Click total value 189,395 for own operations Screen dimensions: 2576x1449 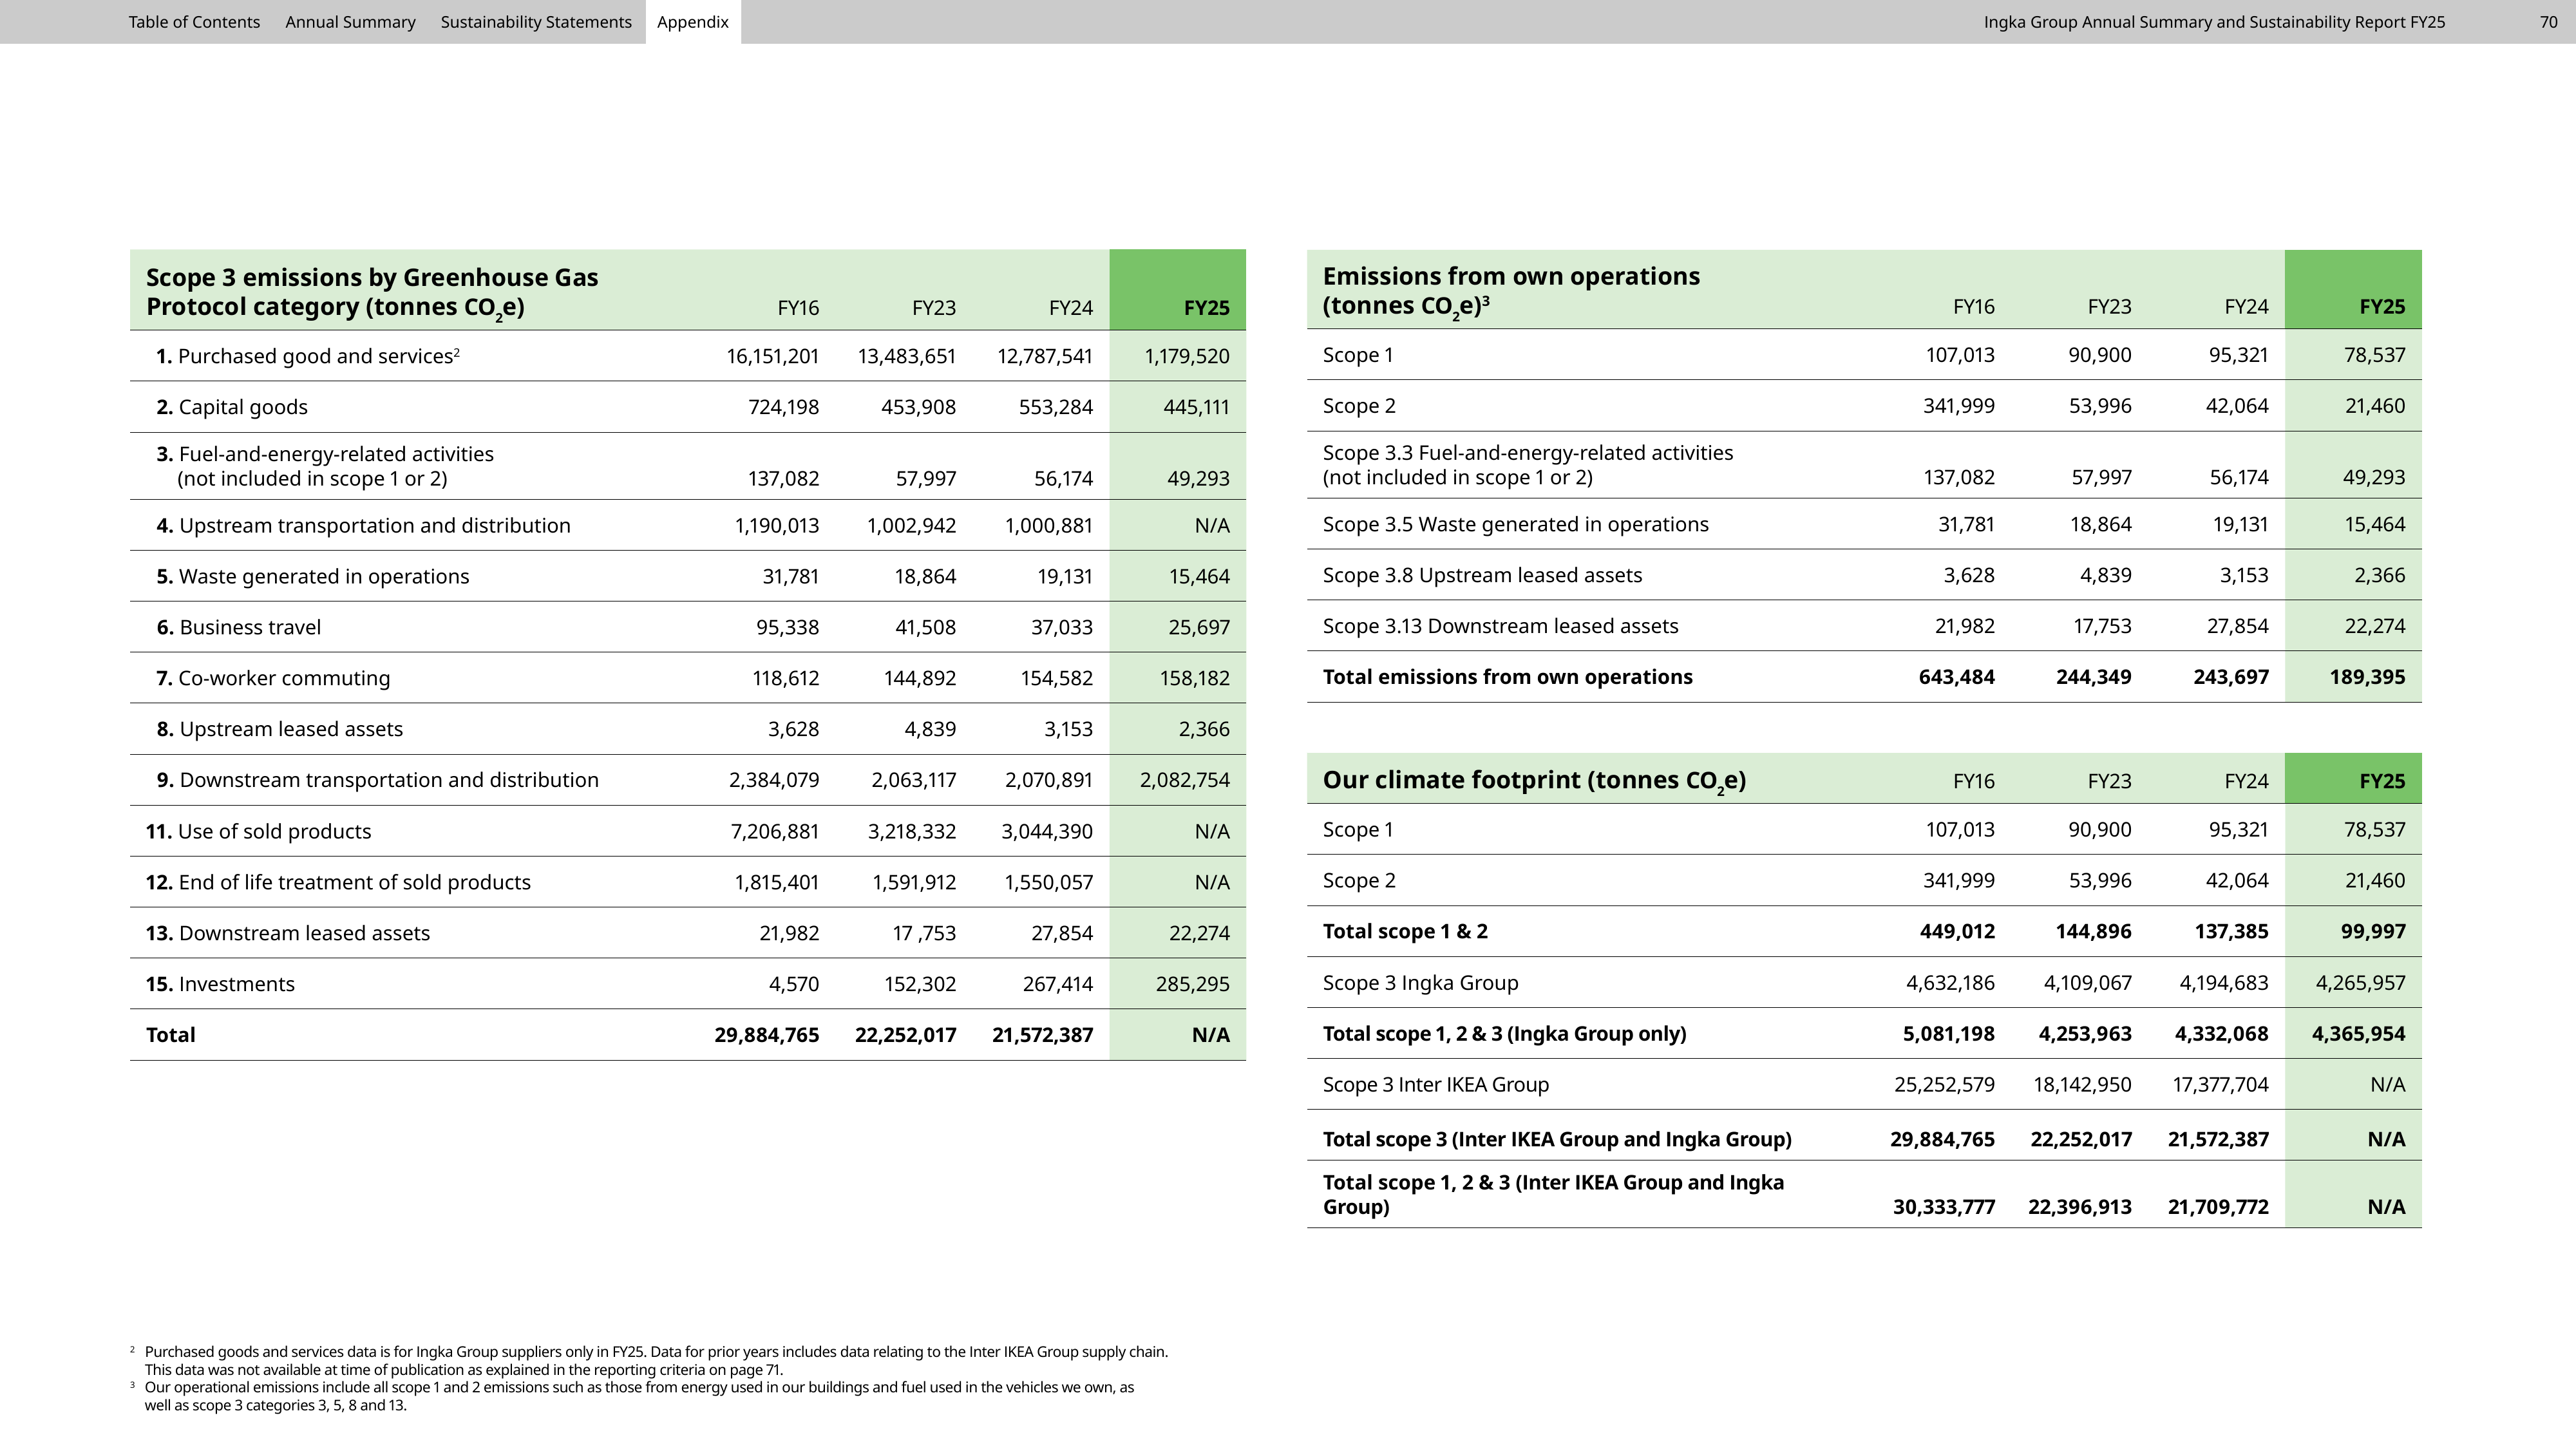pyautogui.click(x=2367, y=677)
